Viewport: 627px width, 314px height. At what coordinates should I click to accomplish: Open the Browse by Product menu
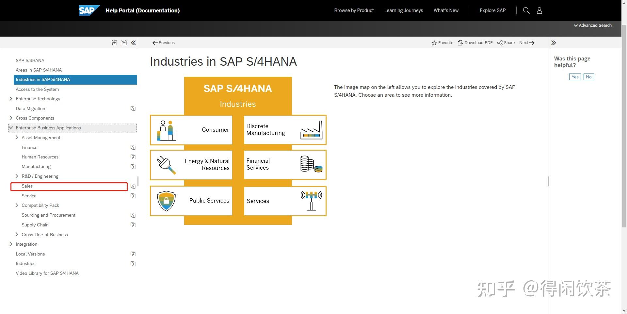[354, 10]
